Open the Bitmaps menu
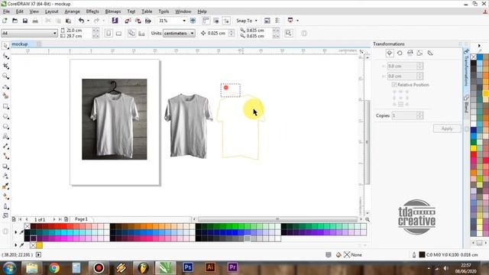 click(113, 11)
